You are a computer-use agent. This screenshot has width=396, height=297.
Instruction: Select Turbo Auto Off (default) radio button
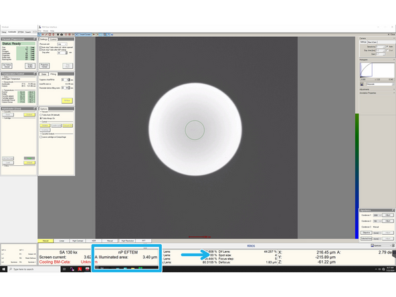point(41,115)
